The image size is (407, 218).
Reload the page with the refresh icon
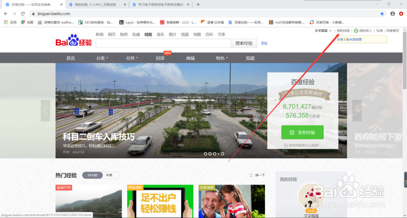point(23,14)
